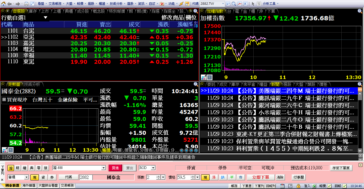Viewport: 364px width, 189px height.
Task: Toggle the 報價 checkbox in the status bar
Action: [x=329, y=186]
